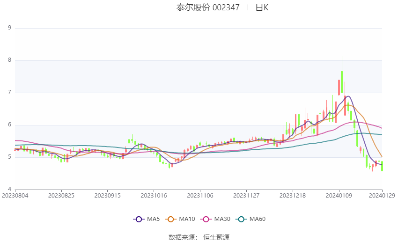The width and height of the screenshot is (398, 242).
Task: Click the x-axis date 20231127
Action: (x=246, y=196)
